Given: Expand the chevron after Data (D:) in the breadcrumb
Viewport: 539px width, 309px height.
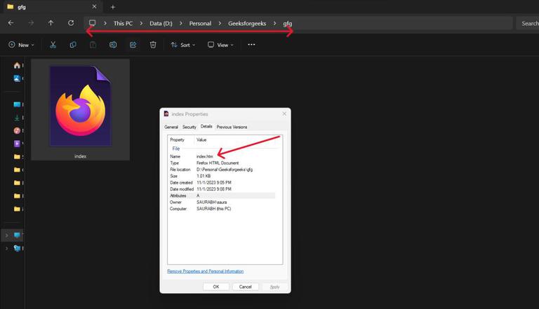Looking at the screenshot, I should [x=181, y=23].
